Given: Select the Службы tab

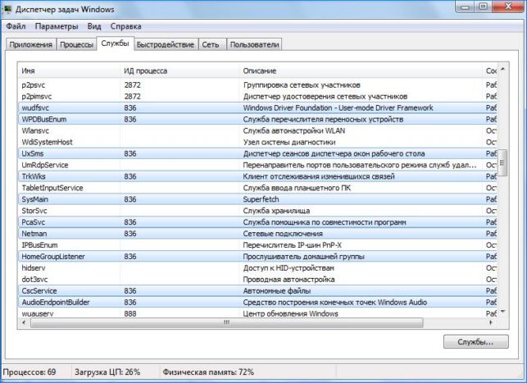Looking at the screenshot, I should [116, 43].
